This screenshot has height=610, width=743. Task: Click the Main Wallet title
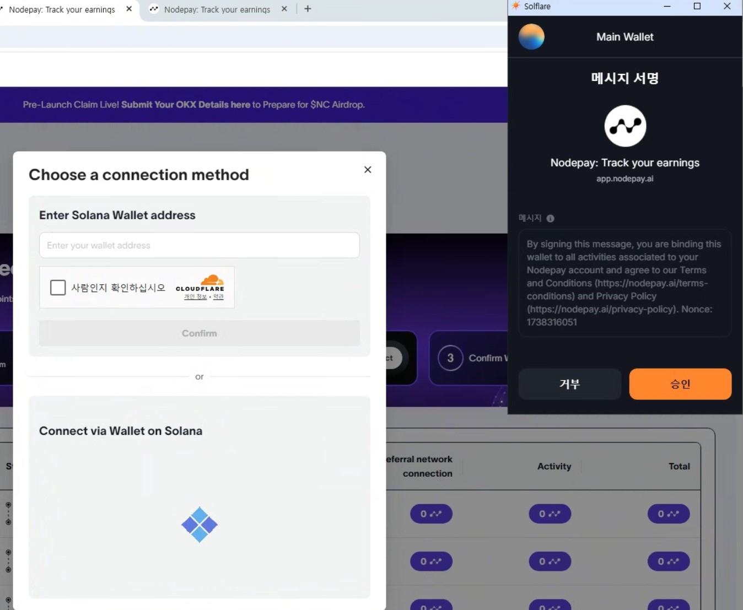tap(624, 37)
